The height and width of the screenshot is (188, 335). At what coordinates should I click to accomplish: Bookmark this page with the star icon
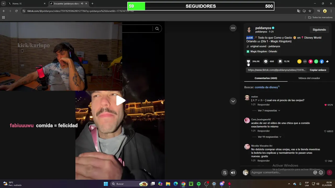click(310, 11)
